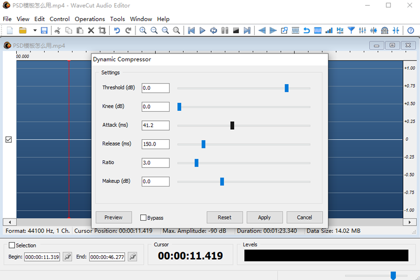
Task: Click the Help question mark icon
Action: [x=411, y=30]
